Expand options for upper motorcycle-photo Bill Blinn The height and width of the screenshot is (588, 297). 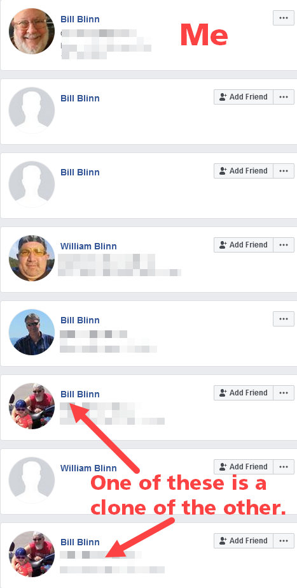(284, 393)
